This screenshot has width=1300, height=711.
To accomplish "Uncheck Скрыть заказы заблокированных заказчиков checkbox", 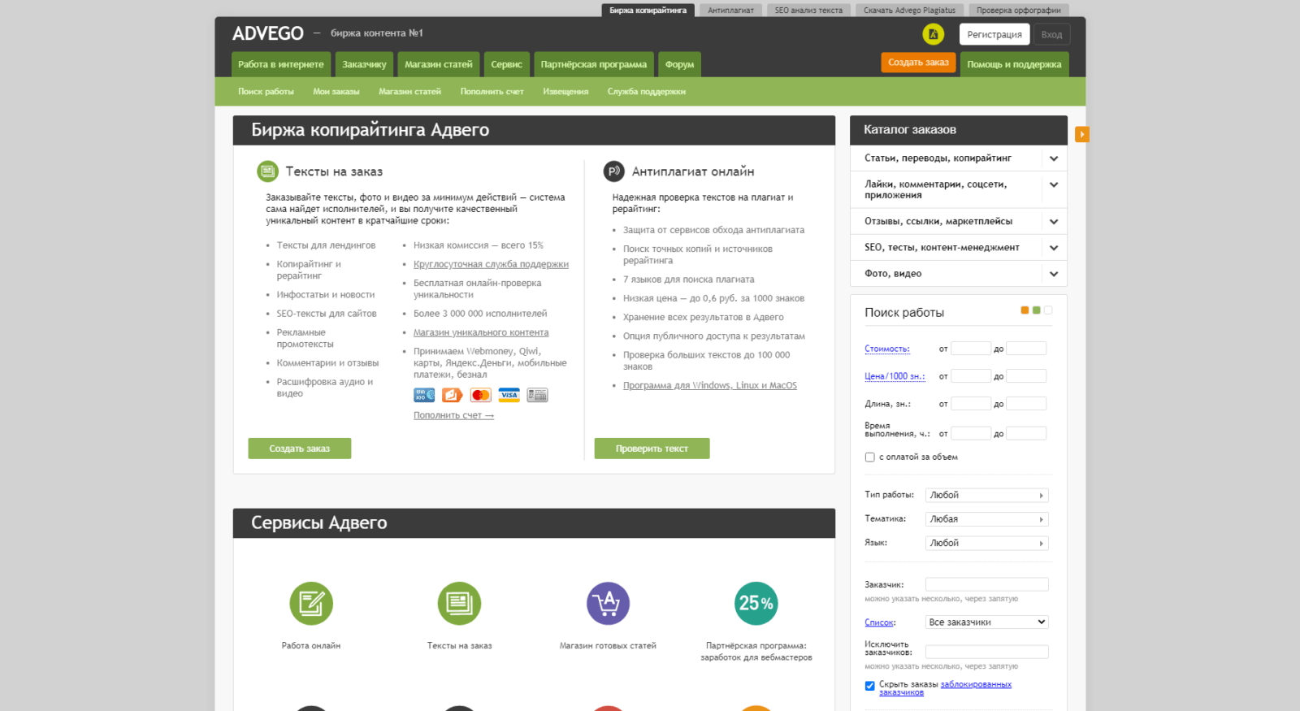I will [x=870, y=686].
